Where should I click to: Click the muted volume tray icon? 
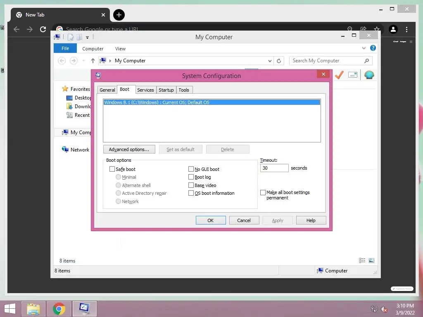click(x=384, y=309)
